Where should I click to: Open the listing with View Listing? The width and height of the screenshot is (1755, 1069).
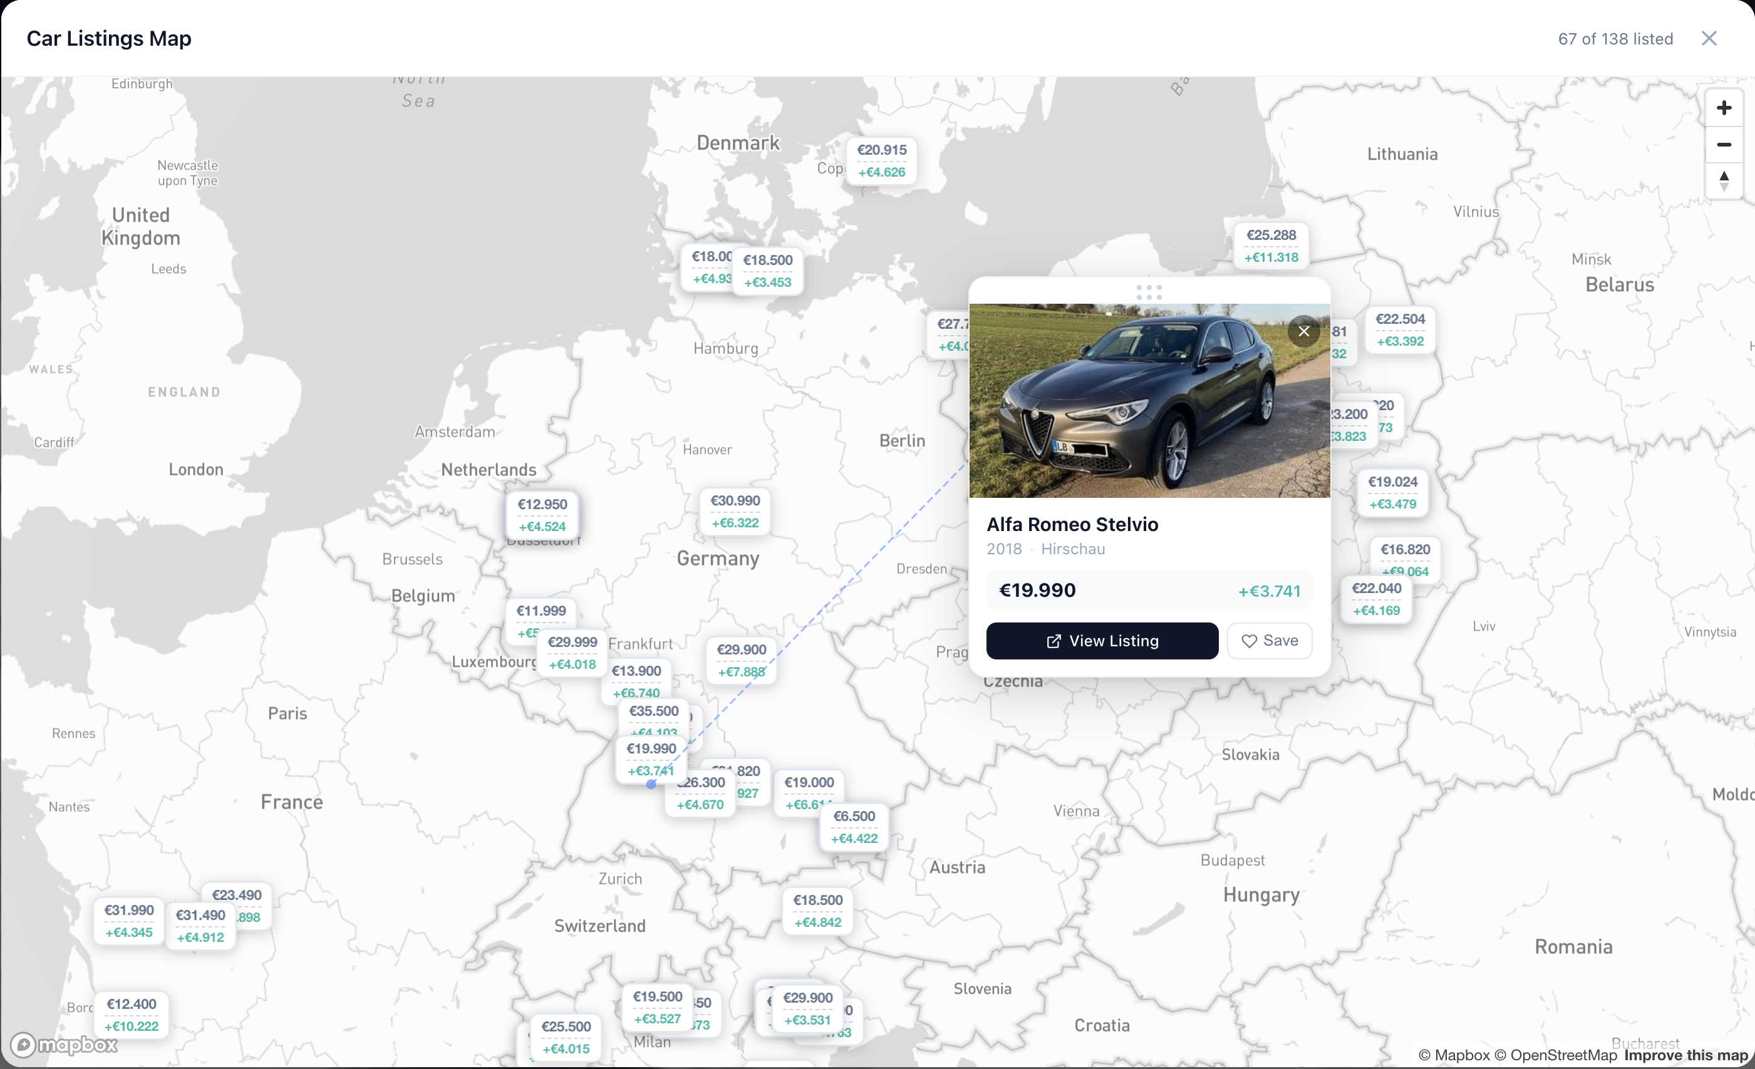point(1102,641)
